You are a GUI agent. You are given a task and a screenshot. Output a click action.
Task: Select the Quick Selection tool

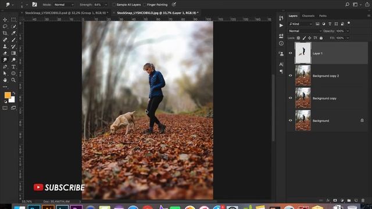pos(13,26)
